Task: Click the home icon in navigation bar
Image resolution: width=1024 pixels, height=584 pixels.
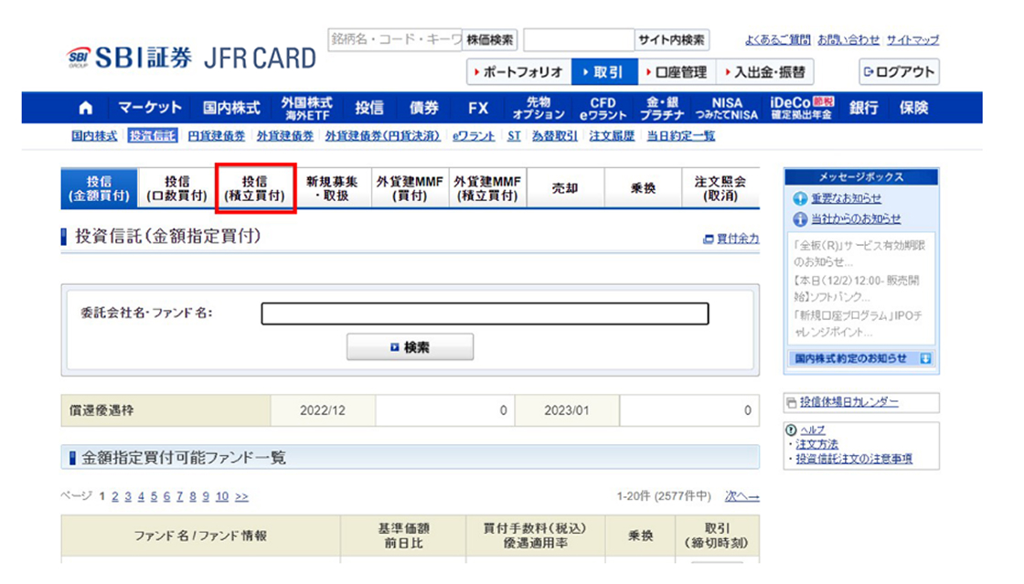Action: [86, 108]
